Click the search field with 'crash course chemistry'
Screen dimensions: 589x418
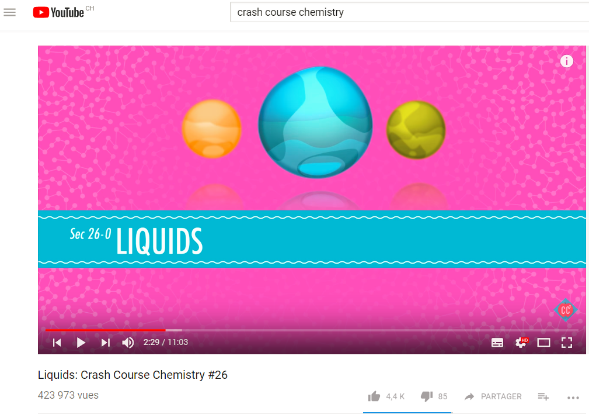tap(409, 12)
